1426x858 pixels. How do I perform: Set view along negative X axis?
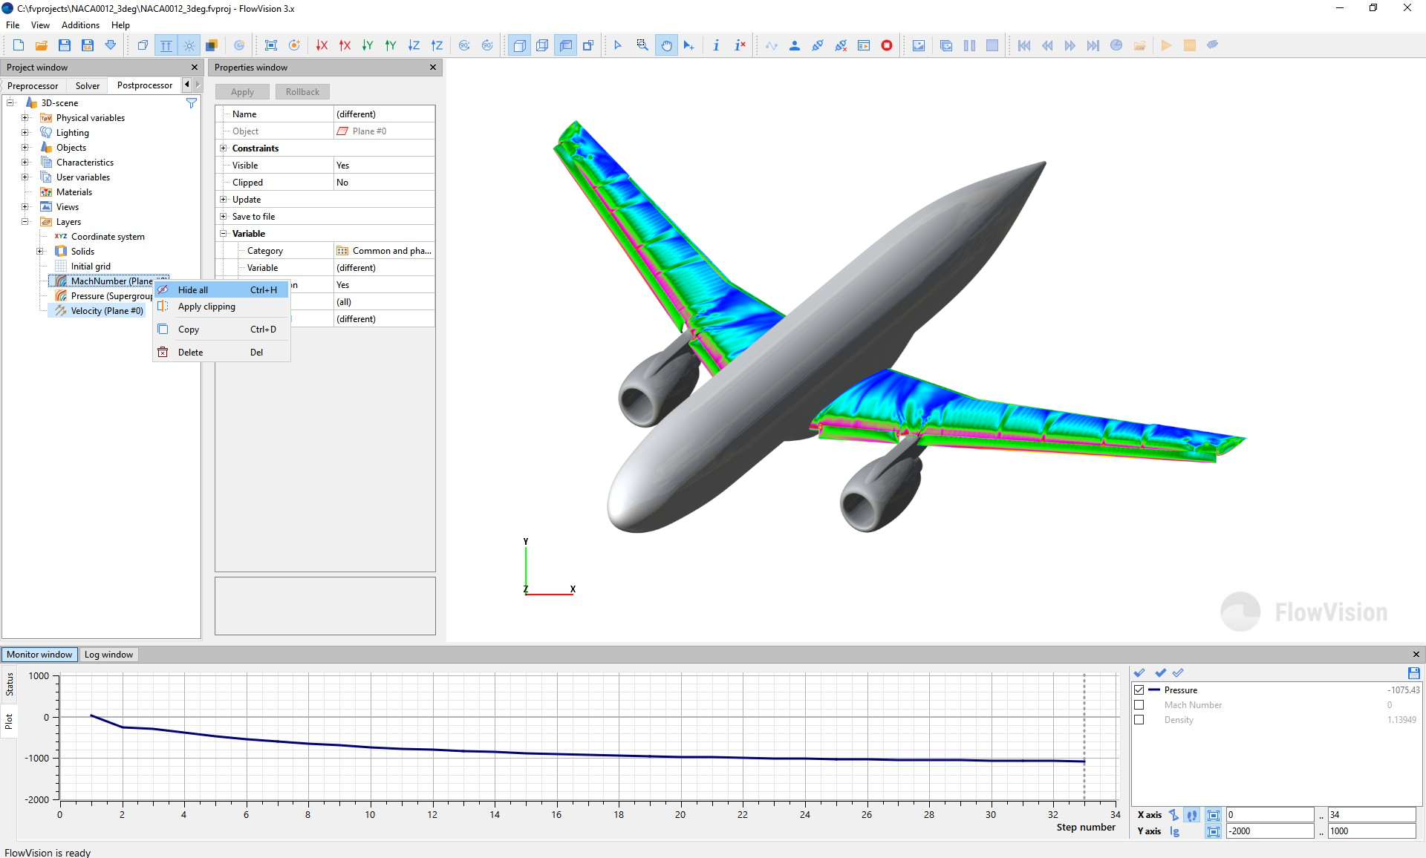tap(322, 45)
